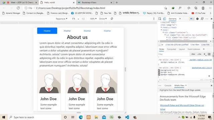Activate the inspect element picker icon
The width and height of the screenshot is (214, 120).
coord(160,19)
